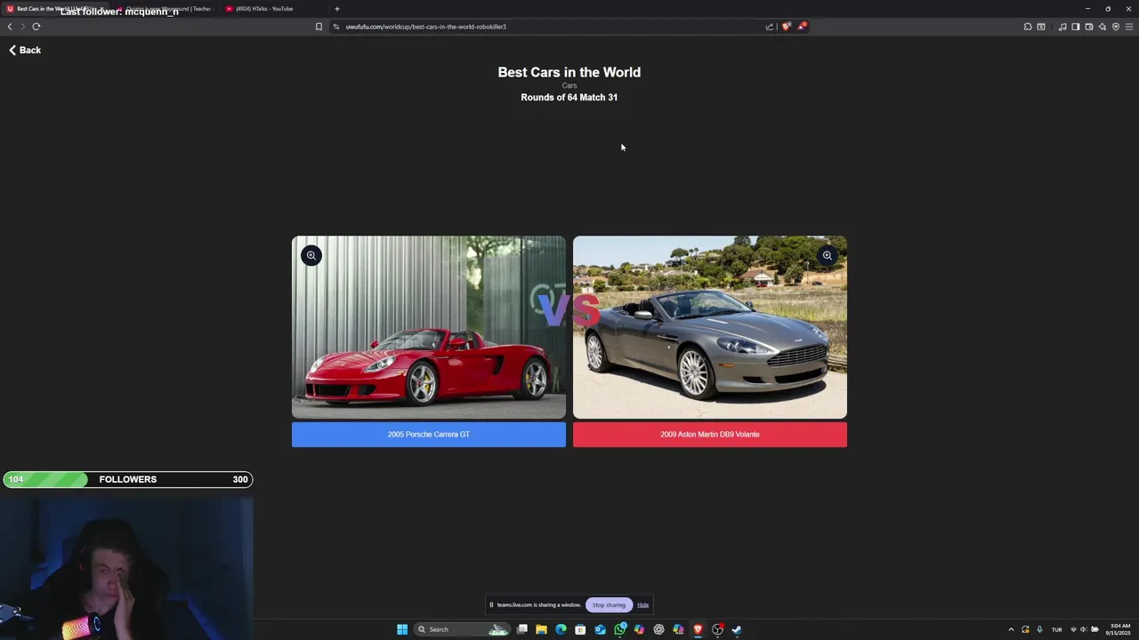
Task: Reload the current page
Action: [36, 27]
